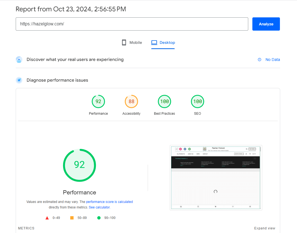
Task: Open Best Practices score gauge
Action: click(164, 101)
